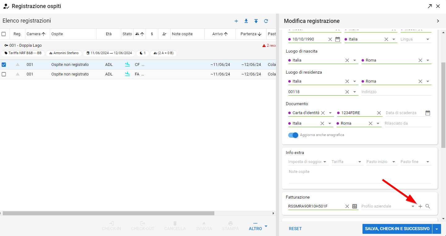
Task: Click the Età column header
Action: [109, 34]
